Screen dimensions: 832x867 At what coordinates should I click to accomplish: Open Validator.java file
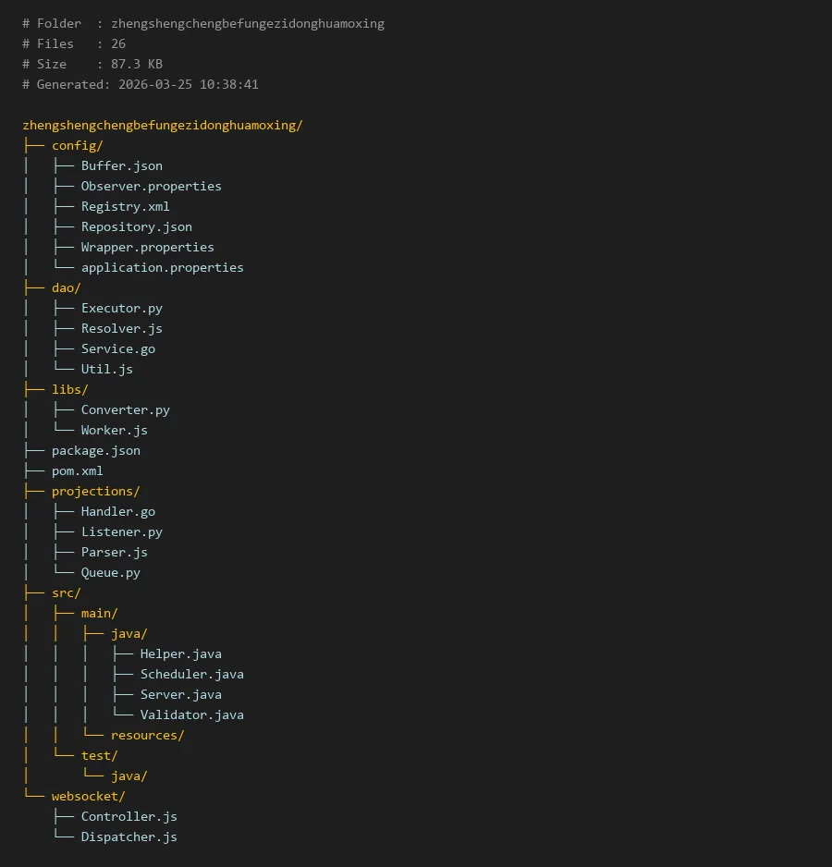[x=191, y=714]
